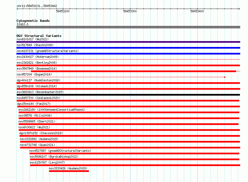
Task: Click the blue bar for nsv4197231
Action: pyautogui.click(x=128, y=54)
